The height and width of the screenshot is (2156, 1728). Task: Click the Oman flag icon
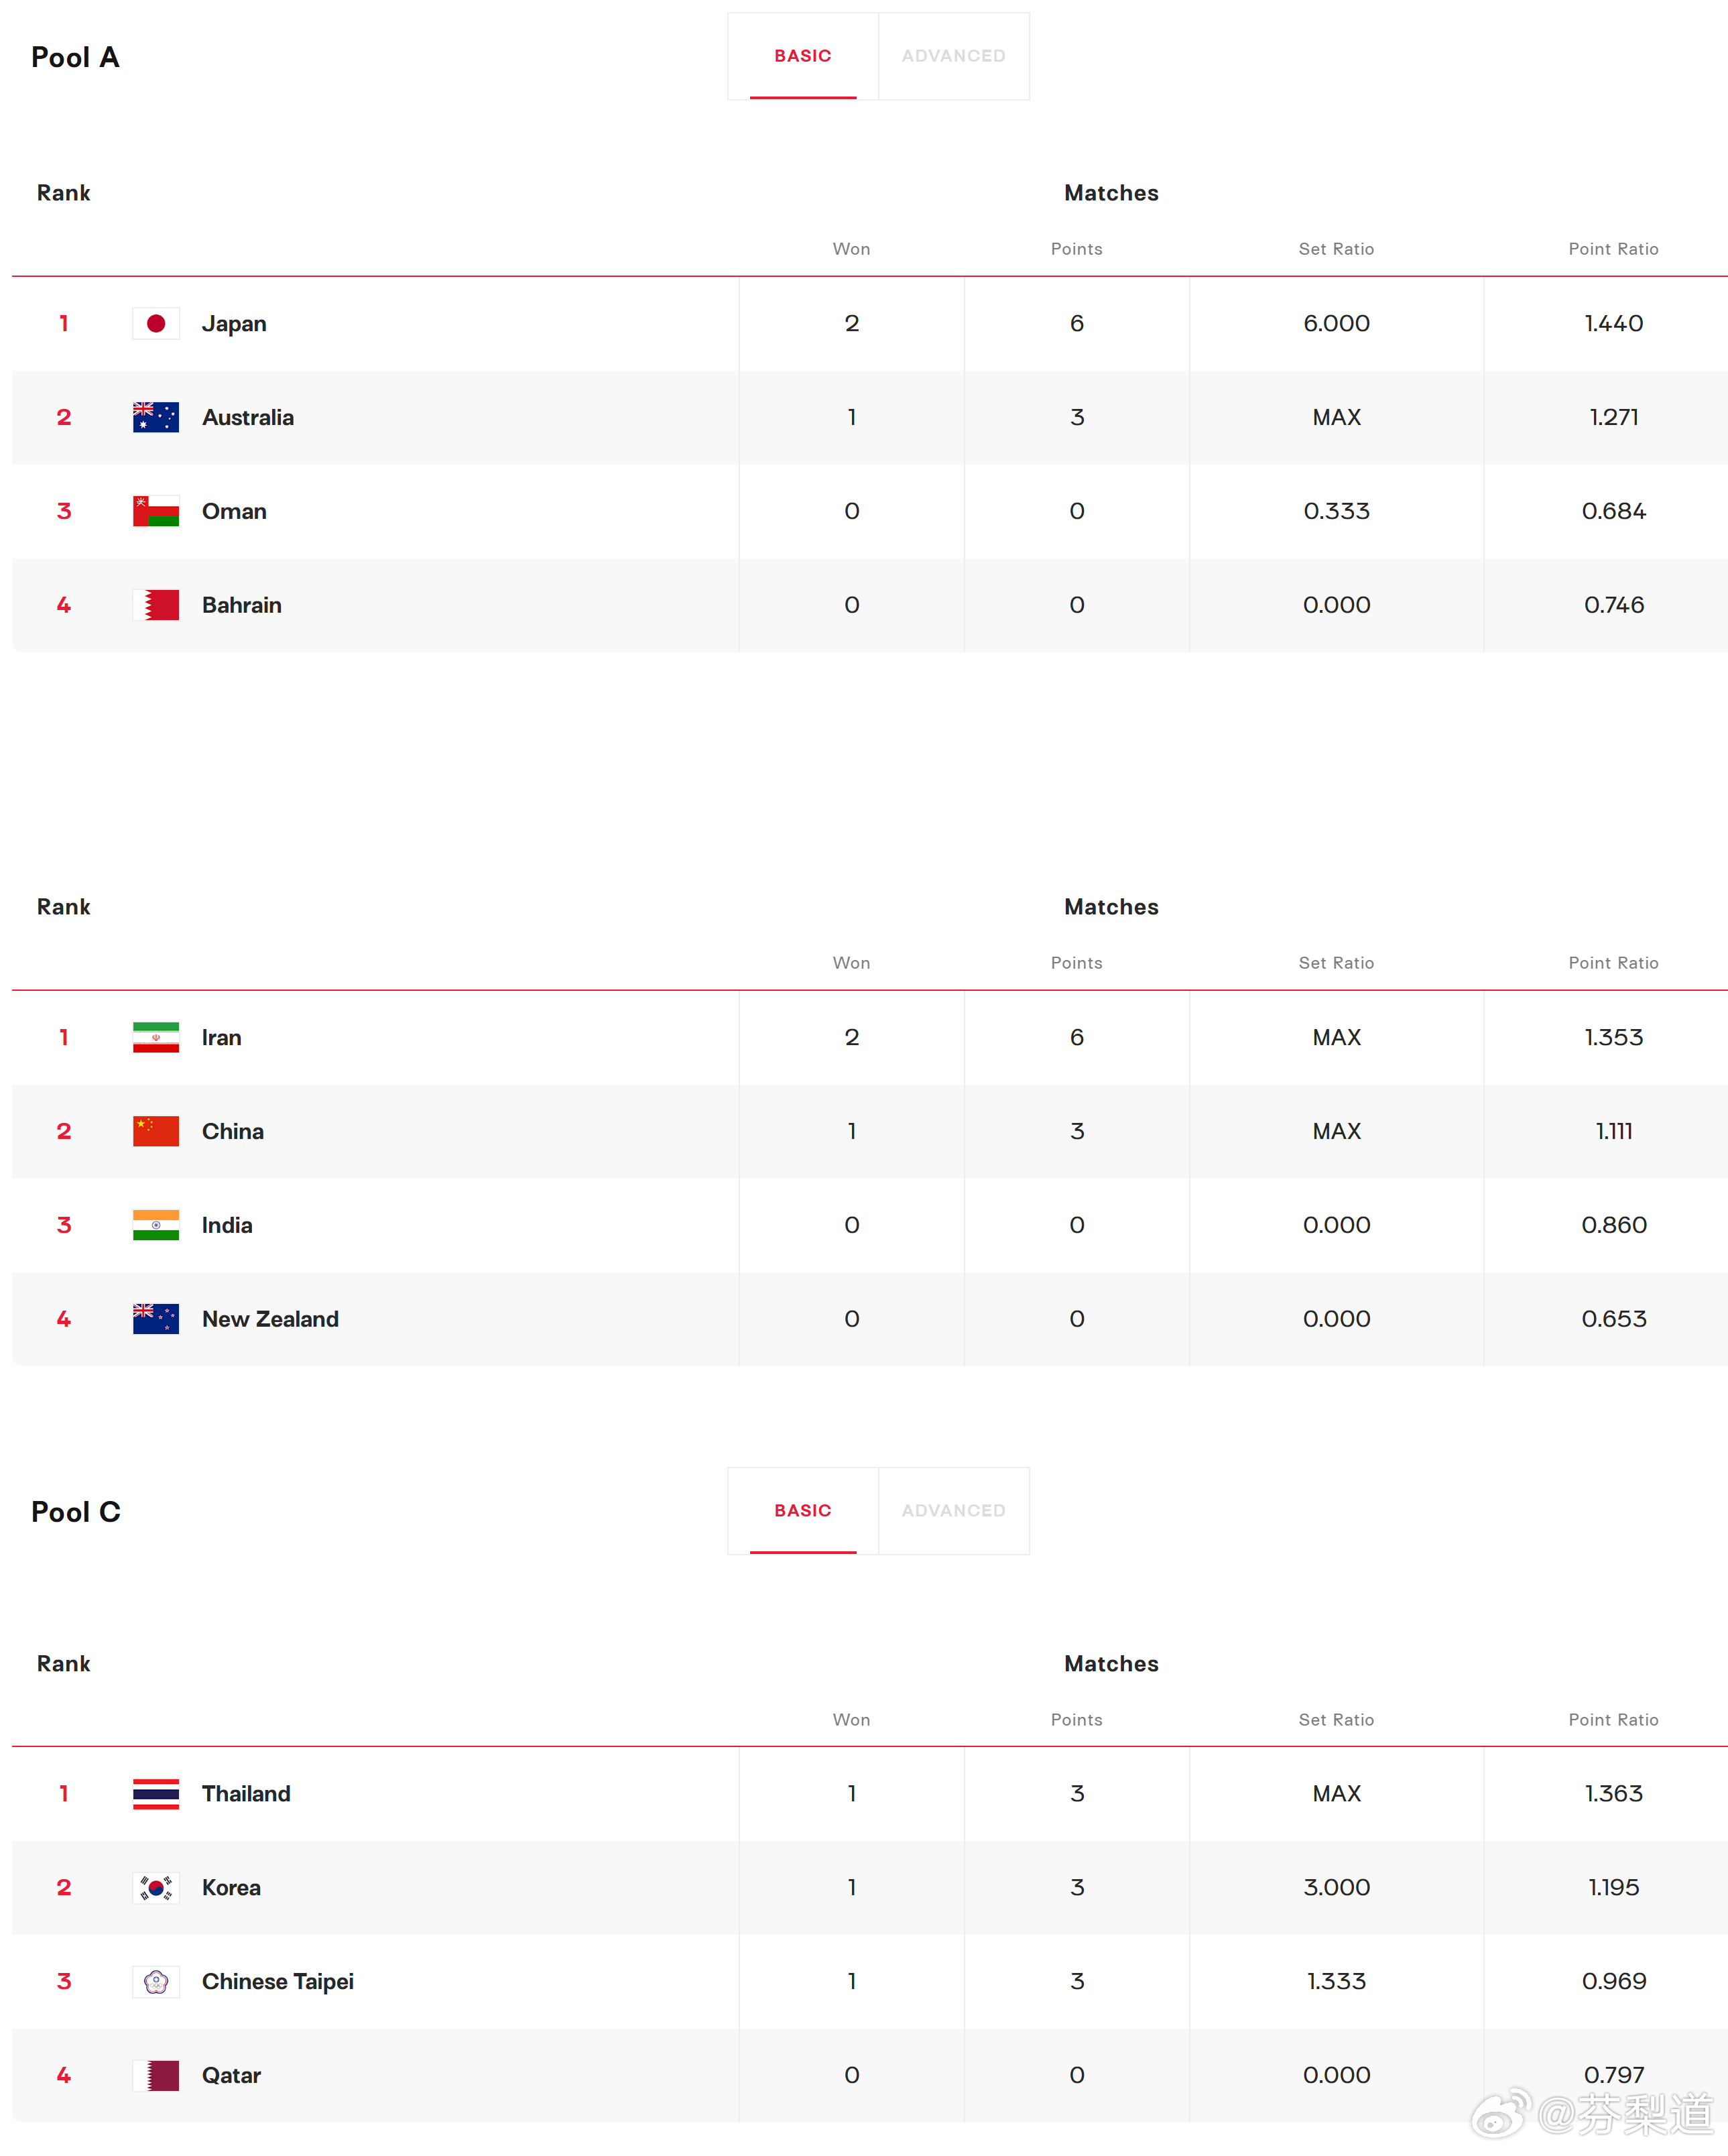pyautogui.click(x=156, y=511)
